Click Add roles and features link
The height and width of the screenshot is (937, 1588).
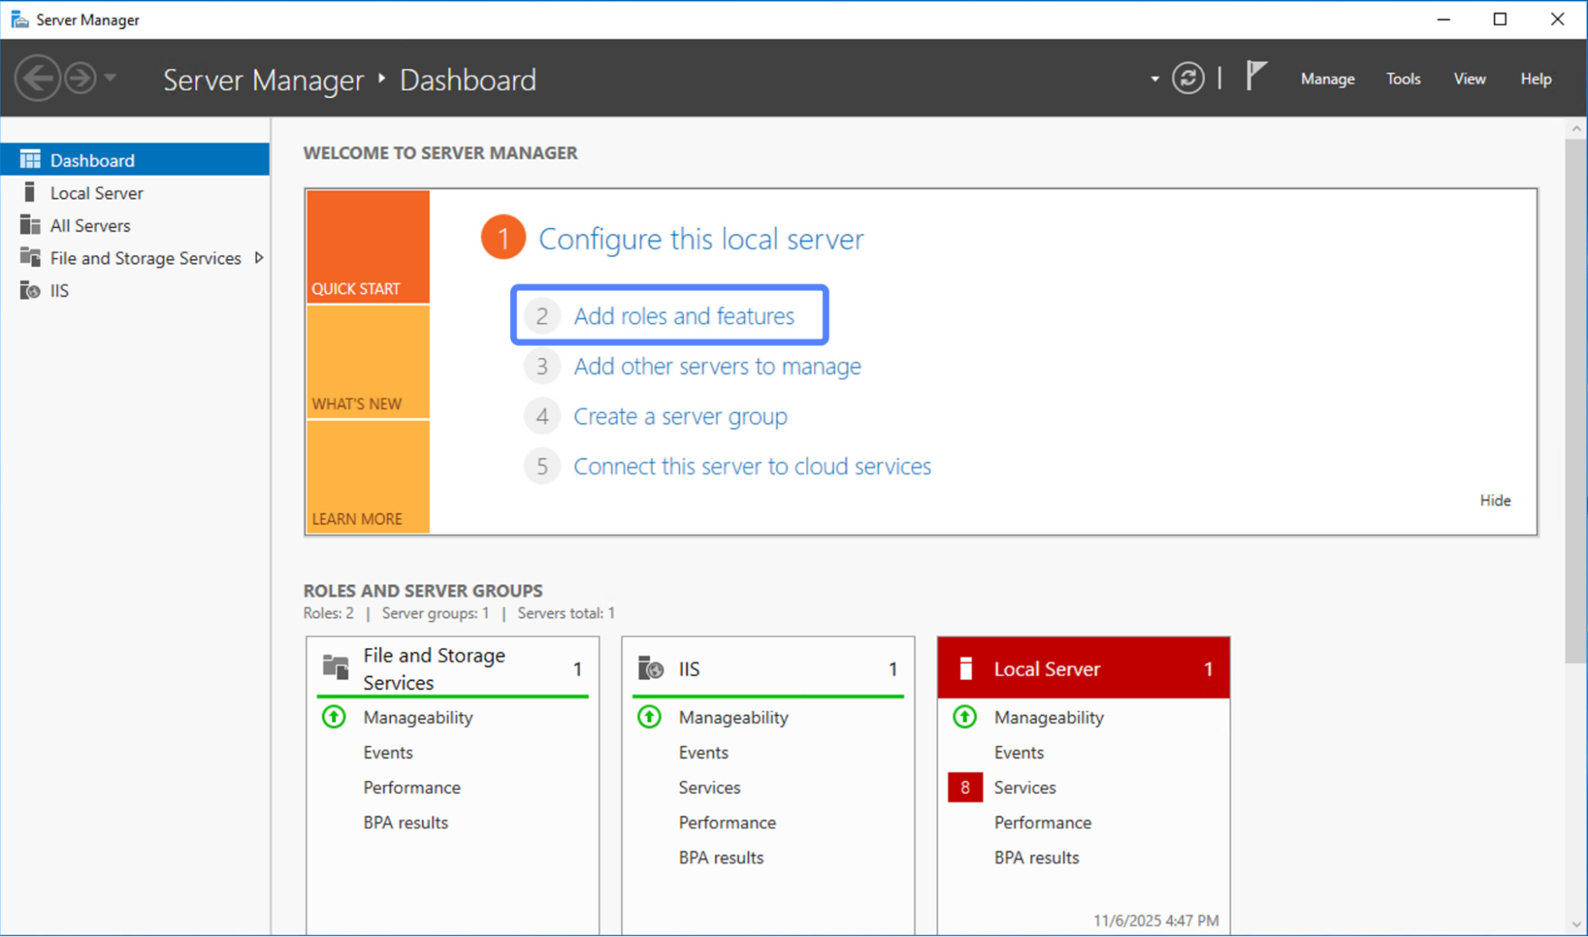coord(683,316)
